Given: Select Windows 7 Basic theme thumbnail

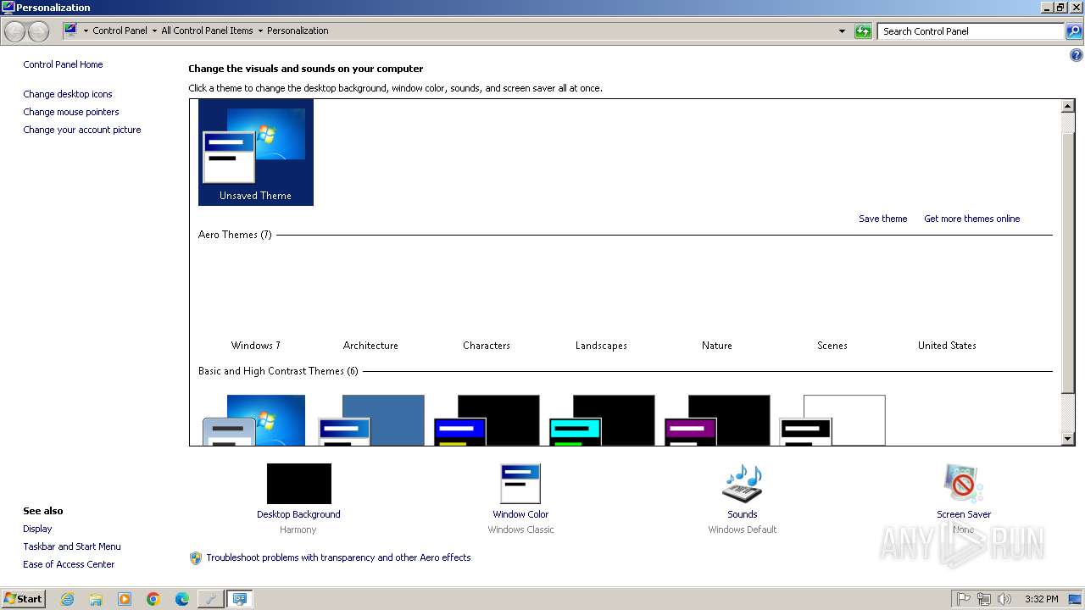Looking at the screenshot, I should [254, 420].
